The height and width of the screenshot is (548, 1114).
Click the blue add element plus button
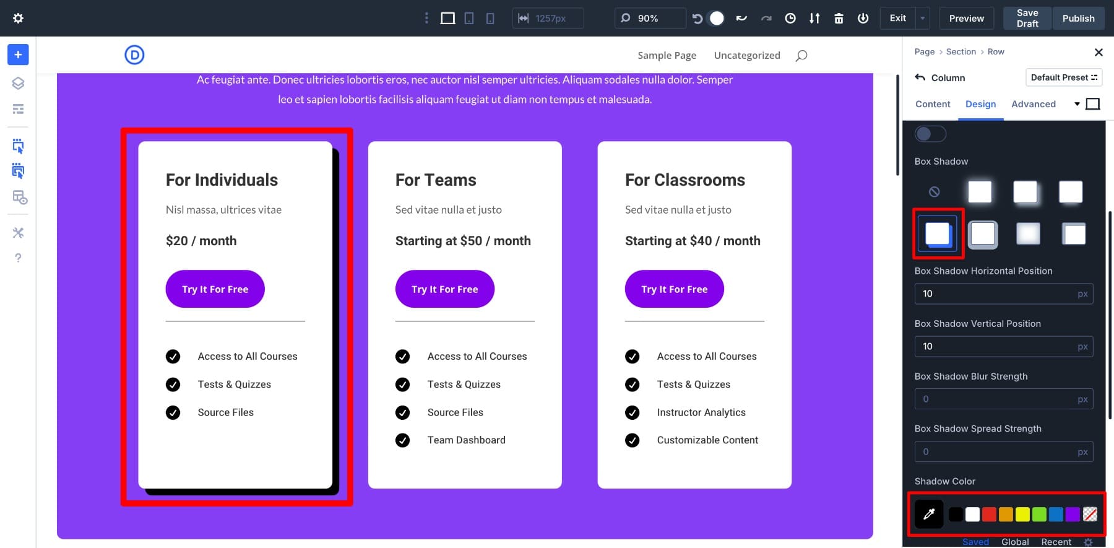pos(18,54)
